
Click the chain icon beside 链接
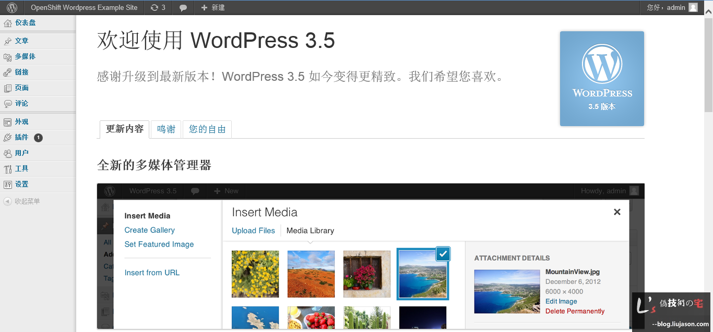(7, 72)
